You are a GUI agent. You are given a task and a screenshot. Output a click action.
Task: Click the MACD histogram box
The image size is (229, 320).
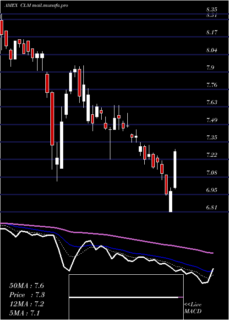click(x=126, y=297)
